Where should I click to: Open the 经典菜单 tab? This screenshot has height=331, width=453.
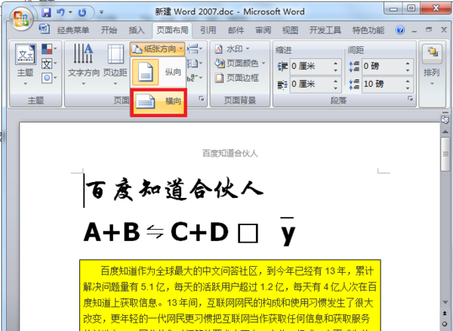coord(73,30)
